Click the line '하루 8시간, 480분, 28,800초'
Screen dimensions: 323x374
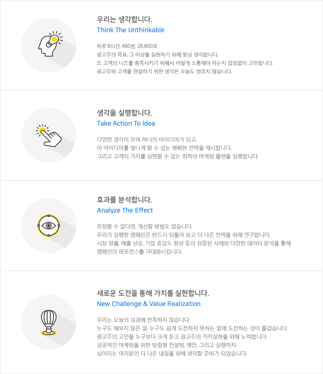pyautogui.click(x=127, y=46)
